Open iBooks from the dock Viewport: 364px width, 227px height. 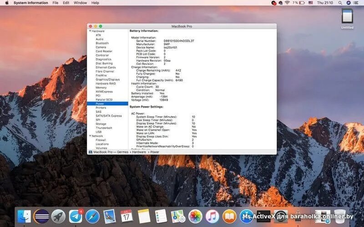[x=229, y=217]
